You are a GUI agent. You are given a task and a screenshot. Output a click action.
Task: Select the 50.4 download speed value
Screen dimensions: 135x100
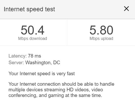click(33, 30)
